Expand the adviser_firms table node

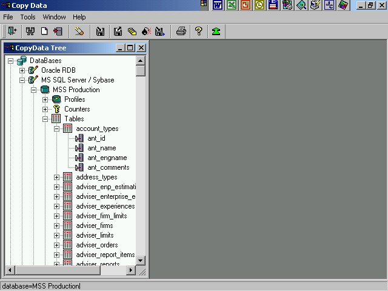[x=57, y=226]
